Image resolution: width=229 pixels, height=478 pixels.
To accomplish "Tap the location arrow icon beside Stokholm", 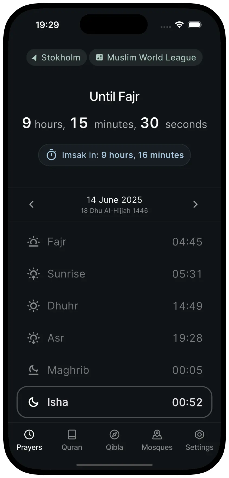I will point(34,58).
